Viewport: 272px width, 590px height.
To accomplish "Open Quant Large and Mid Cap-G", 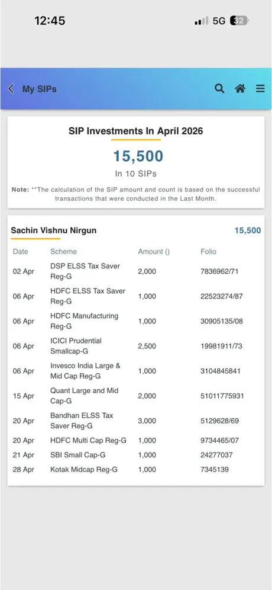I will [x=135, y=396].
